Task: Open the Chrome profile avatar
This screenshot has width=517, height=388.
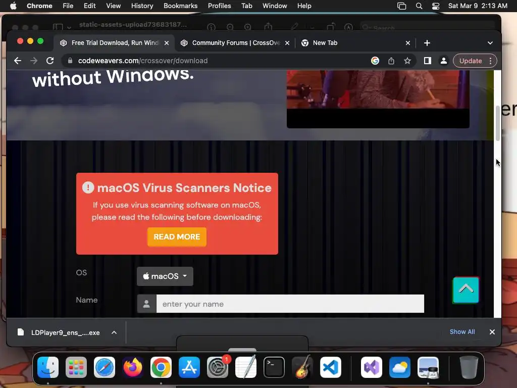Action: [444, 61]
